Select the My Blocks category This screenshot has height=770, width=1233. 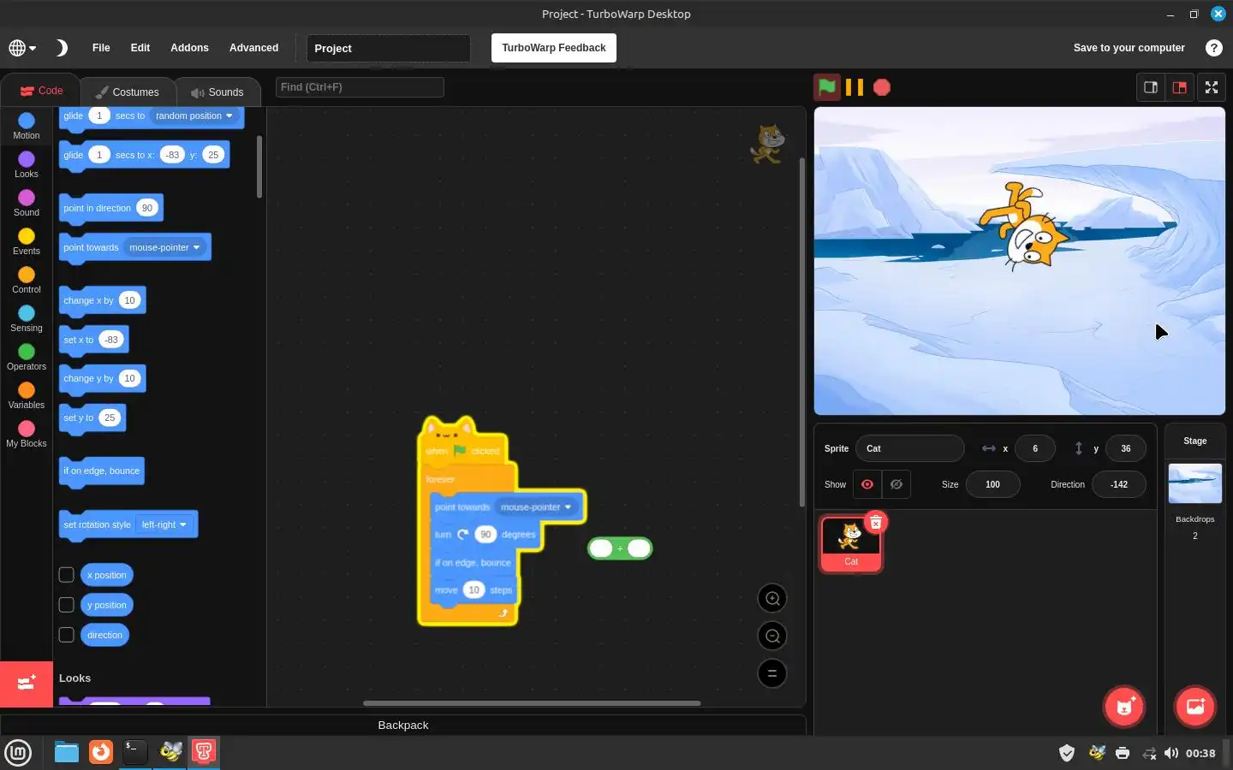click(x=27, y=434)
